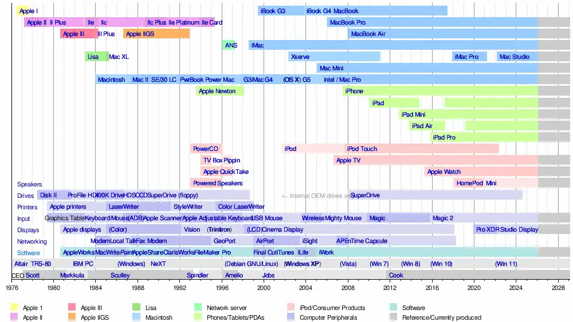Screen dimensions: 573x322
Task: Select the iPad Mini entry
Action: tap(413, 114)
